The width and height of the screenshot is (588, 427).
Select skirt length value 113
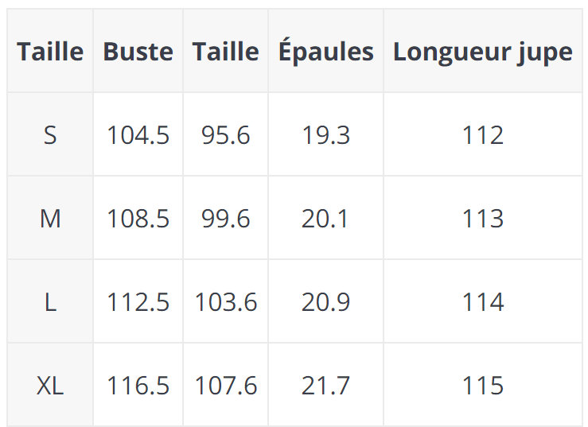482,219
